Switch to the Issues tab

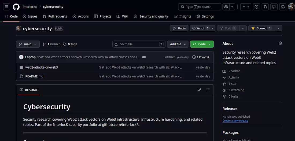30,16
